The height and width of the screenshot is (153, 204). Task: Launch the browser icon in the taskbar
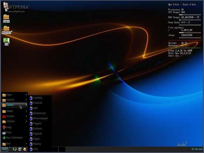(x=25, y=149)
